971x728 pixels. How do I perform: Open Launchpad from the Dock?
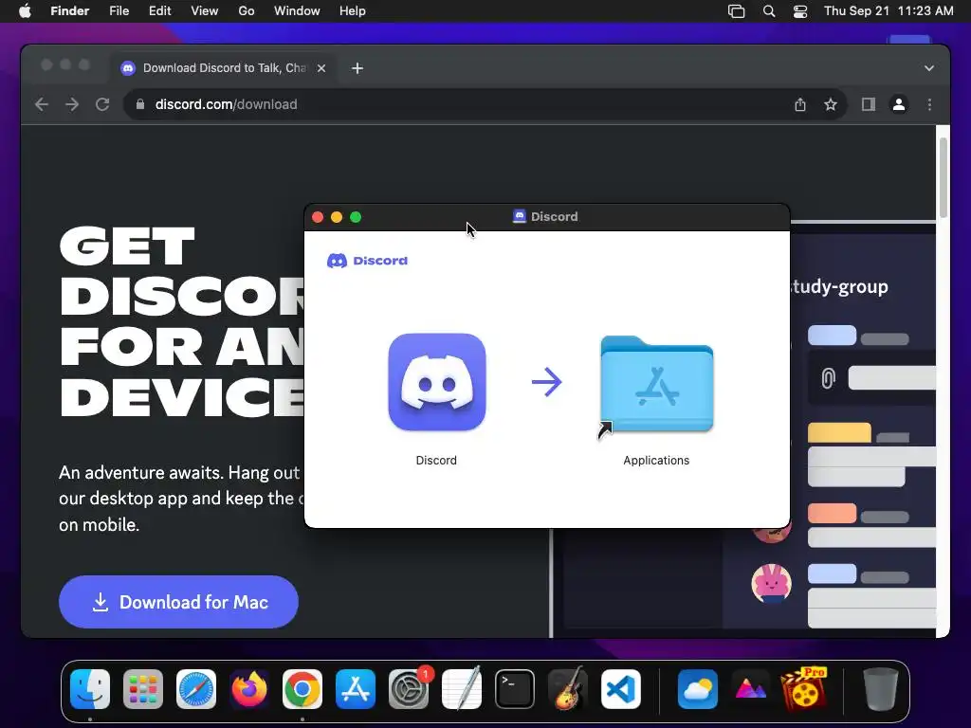tap(143, 689)
